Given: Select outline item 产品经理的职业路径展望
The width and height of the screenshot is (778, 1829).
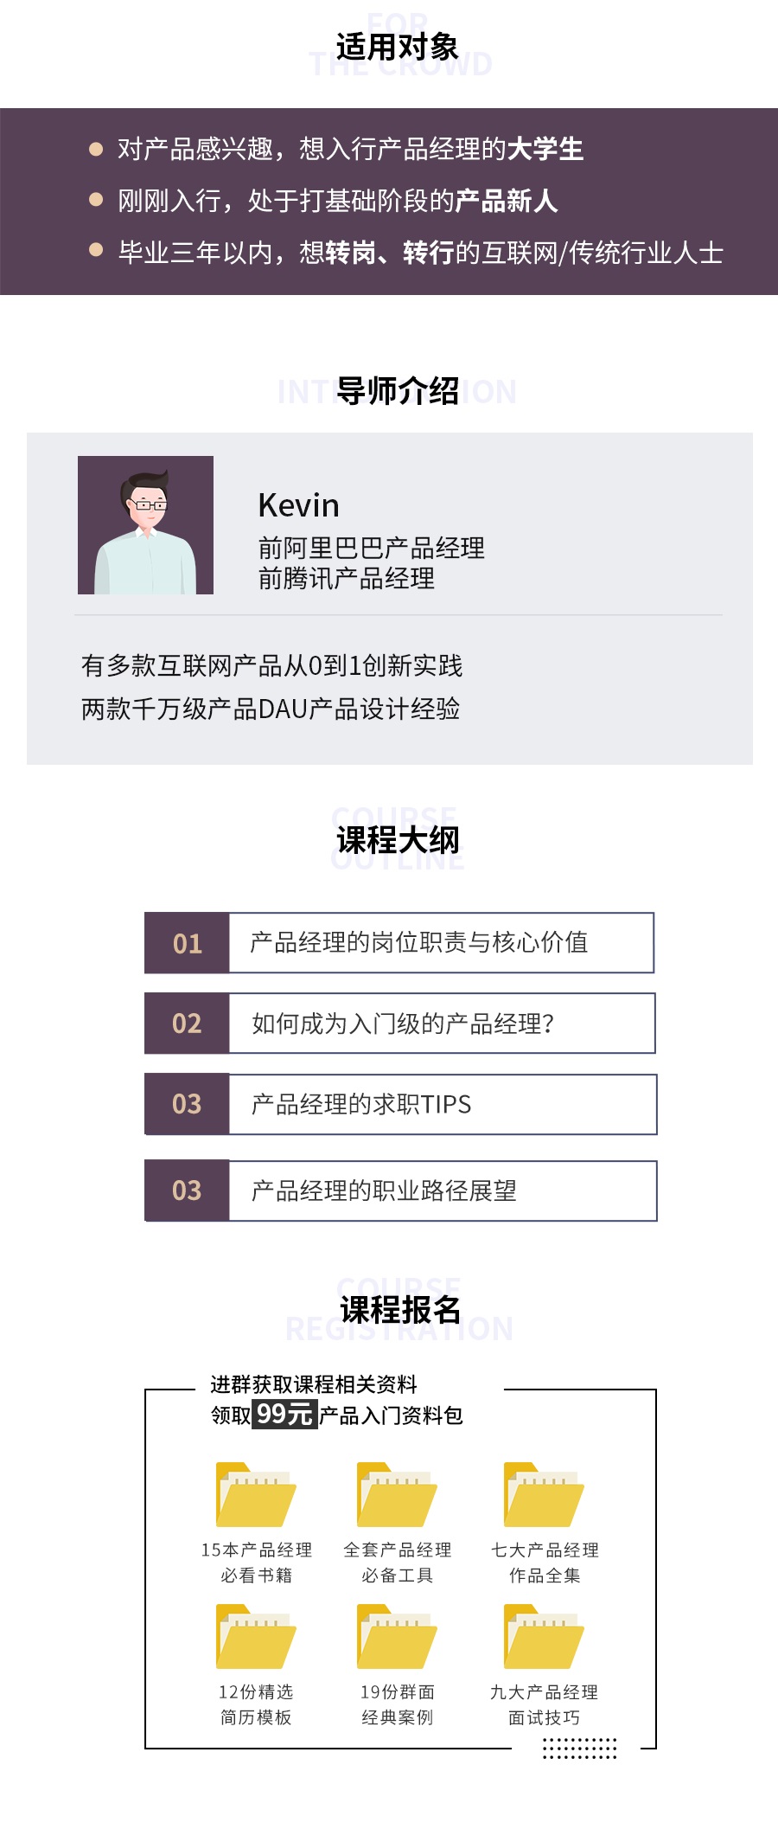Looking at the screenshot, I should point(400,1190).
